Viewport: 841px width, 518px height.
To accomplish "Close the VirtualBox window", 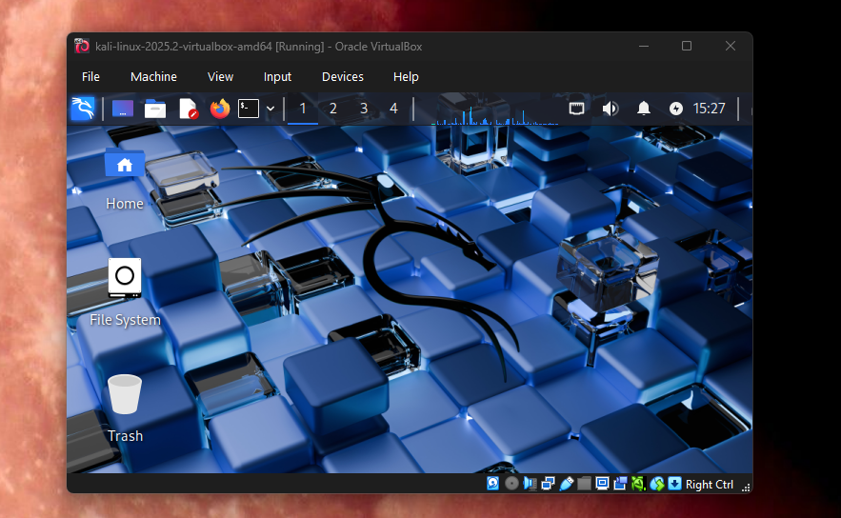I will click(730, 46).
